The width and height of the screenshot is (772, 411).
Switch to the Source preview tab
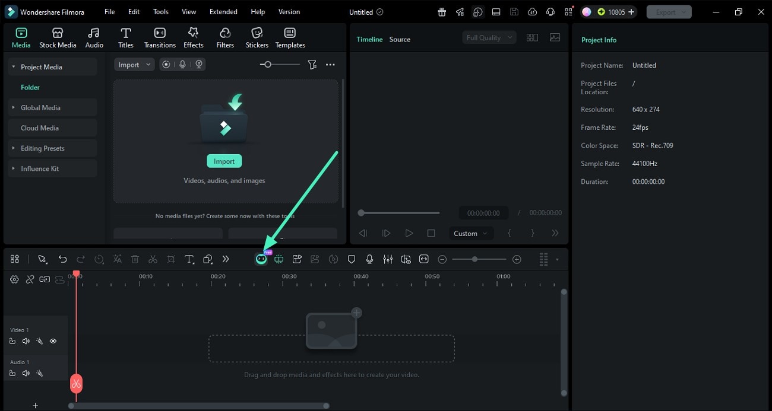400,39
